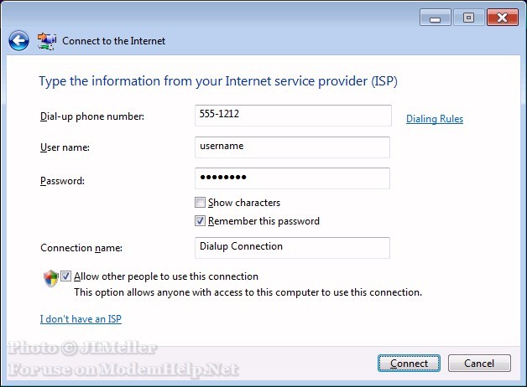The height and width of the screenshot is (387, 527).
Task: Toggle Allow other people to use this connection
Action: (65, 276)
